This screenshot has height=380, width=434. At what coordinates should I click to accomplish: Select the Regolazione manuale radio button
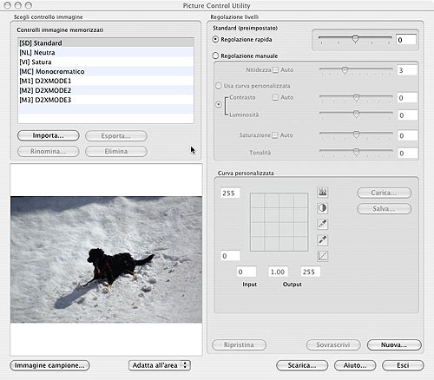click(215, 56)
